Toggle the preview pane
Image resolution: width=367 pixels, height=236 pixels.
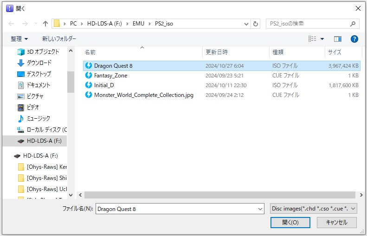337,39
